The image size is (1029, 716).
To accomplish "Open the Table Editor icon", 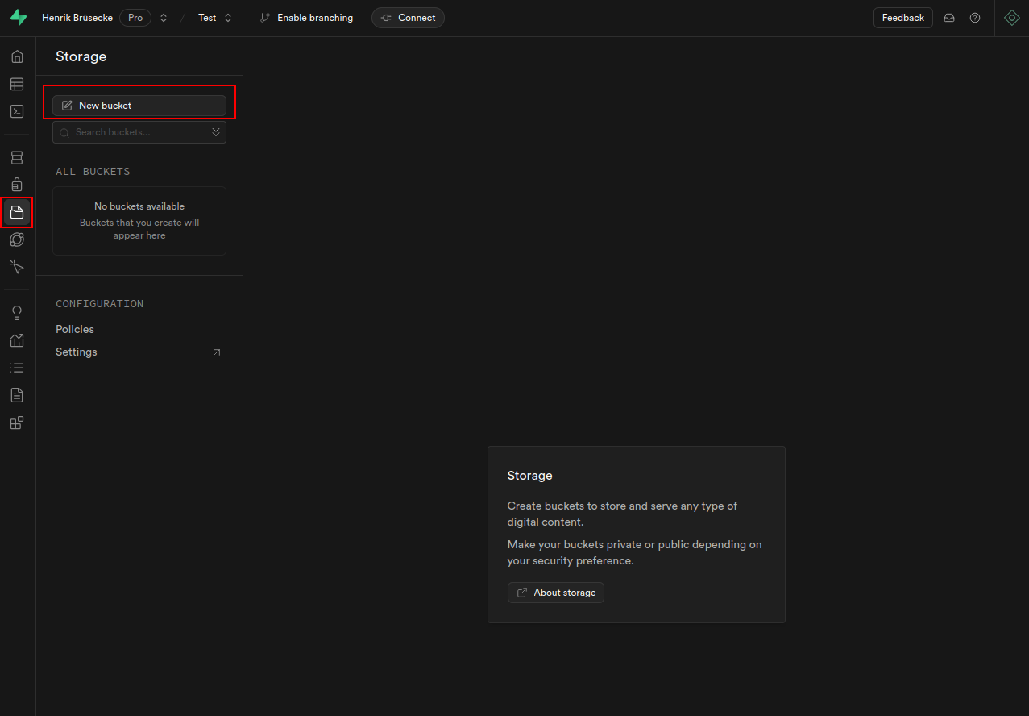I will point(17,84).
